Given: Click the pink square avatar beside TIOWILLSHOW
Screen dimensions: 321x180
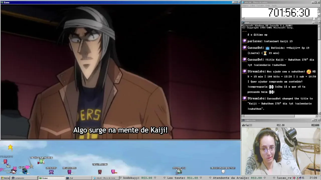Looking at the screenshot, I should pos(113,171).
